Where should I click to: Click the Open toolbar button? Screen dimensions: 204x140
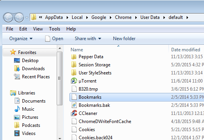pyautogui.click(x=54, y=39)
